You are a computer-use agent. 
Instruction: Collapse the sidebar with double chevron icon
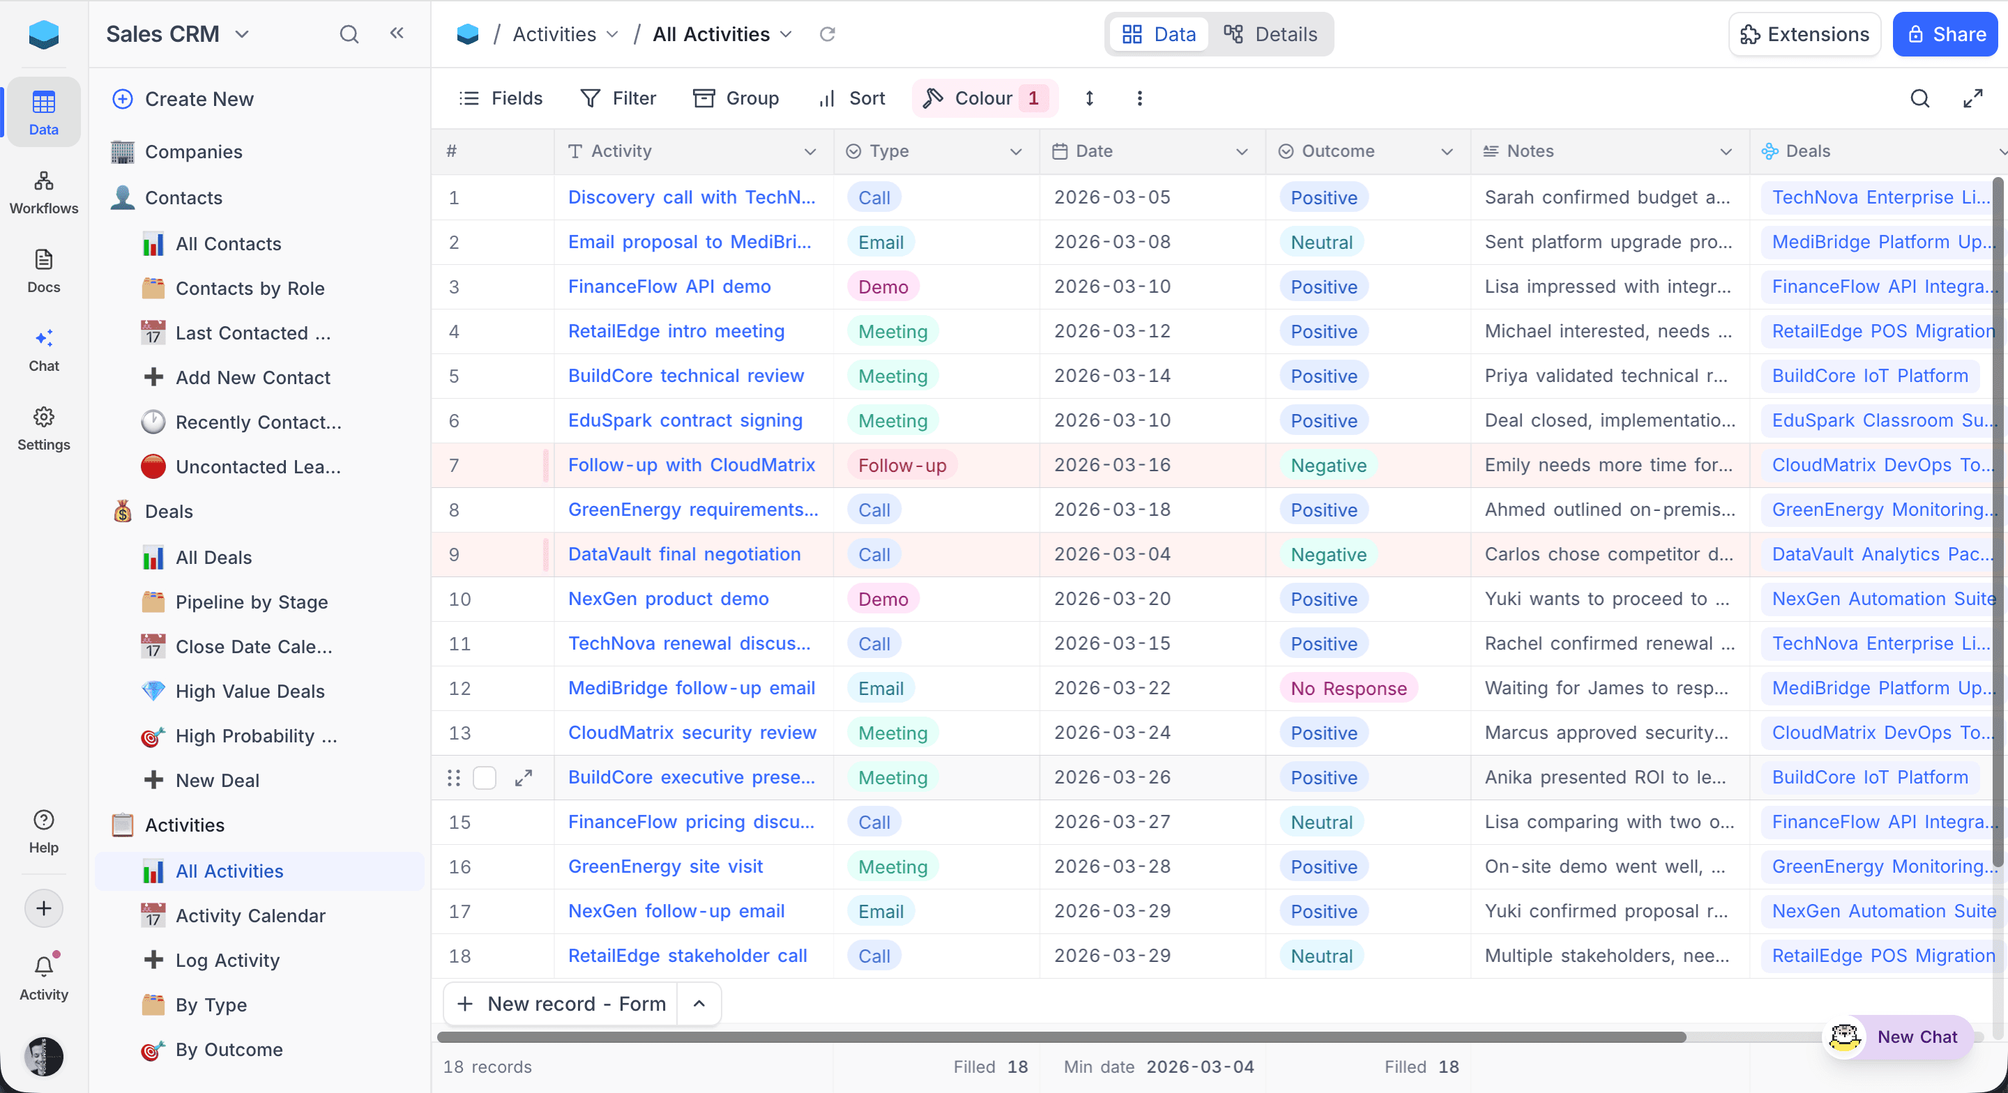[x=397, y=33]
